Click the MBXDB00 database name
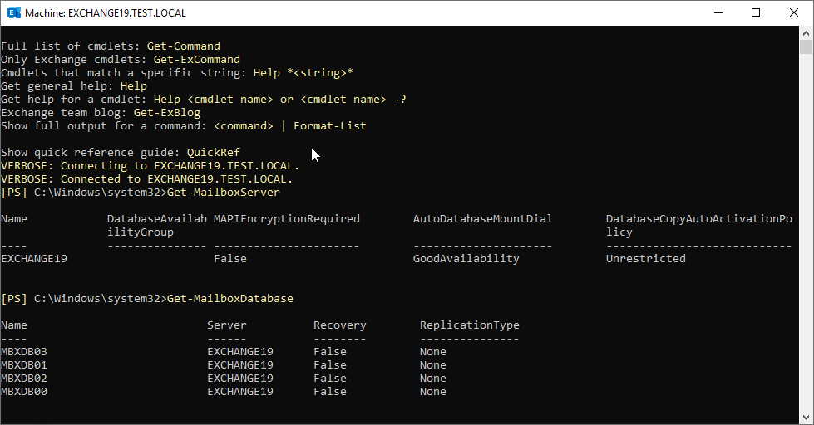 [24, 391]
